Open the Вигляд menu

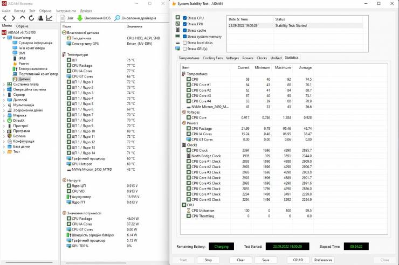click(19, 11)
